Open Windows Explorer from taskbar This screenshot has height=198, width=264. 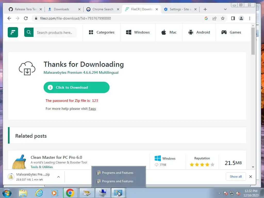pos(23,193)
